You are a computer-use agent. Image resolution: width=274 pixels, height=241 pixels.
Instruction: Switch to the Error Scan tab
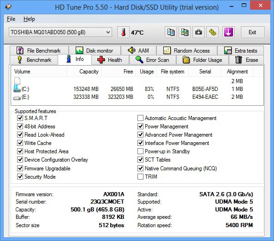click(x=153, y=60)
